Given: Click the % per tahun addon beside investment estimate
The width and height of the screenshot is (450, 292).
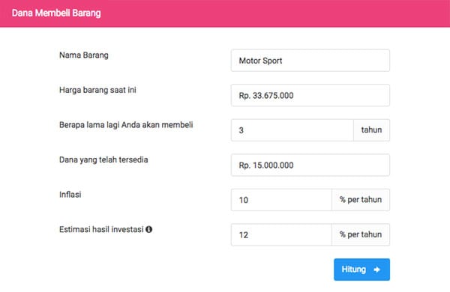Looking at the screenshot, I should coord(361,234).
